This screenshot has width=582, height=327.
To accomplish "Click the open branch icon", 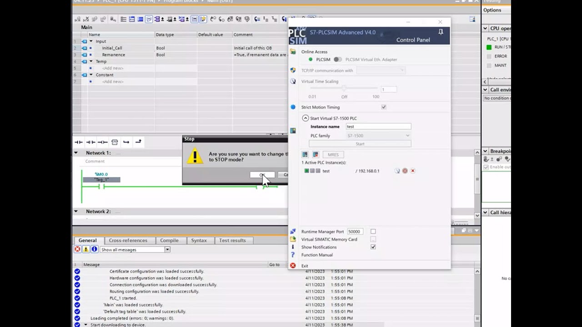I will [126, 142].
